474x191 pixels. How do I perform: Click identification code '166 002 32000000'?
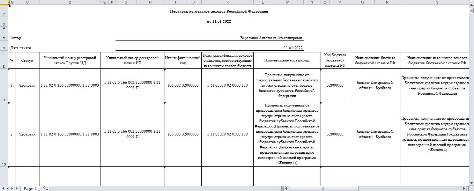coord(183,85)
